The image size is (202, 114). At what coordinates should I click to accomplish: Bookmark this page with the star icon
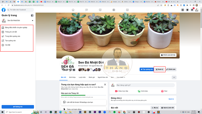(x=161, y=5)
